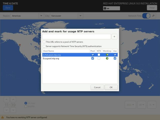
Task: Click the NTS column header
Action: [x=99, y=51]
